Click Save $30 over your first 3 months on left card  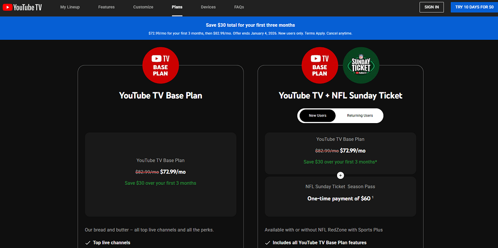[x=161, y=183]
